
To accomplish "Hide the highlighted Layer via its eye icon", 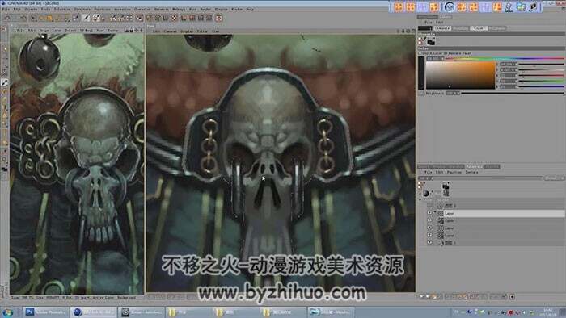I will (x=429, y=214).
